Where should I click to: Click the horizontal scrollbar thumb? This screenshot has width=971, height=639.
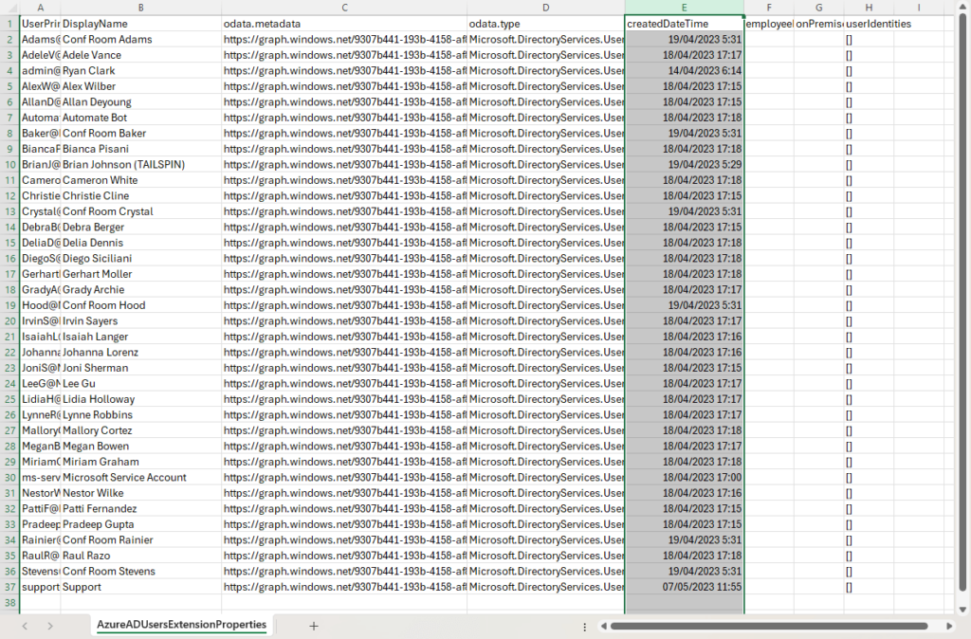click(x=768, y=627)
